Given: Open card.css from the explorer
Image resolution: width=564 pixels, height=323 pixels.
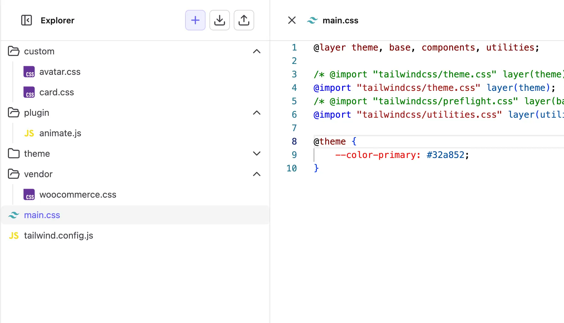Looking at the screenshot, I should pyautogui.click(x=57, y=92).
